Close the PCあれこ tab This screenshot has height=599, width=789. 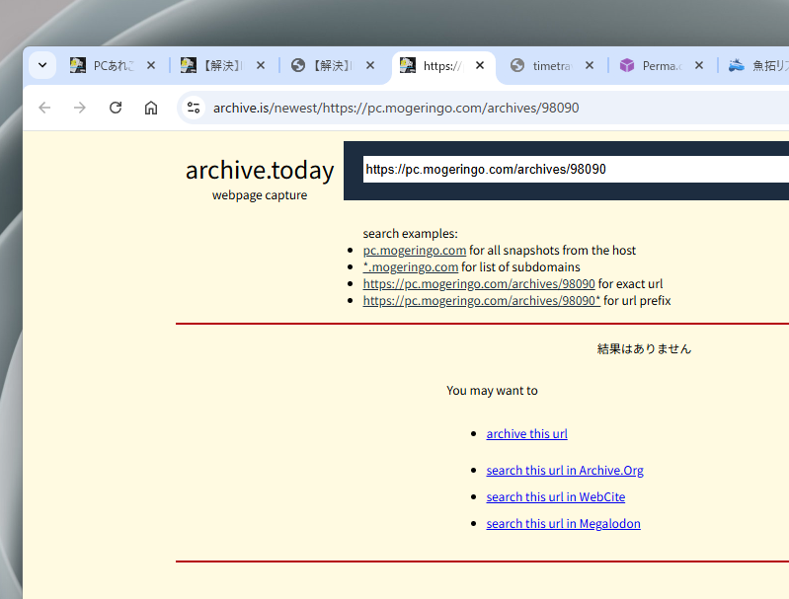click(151, 65)
